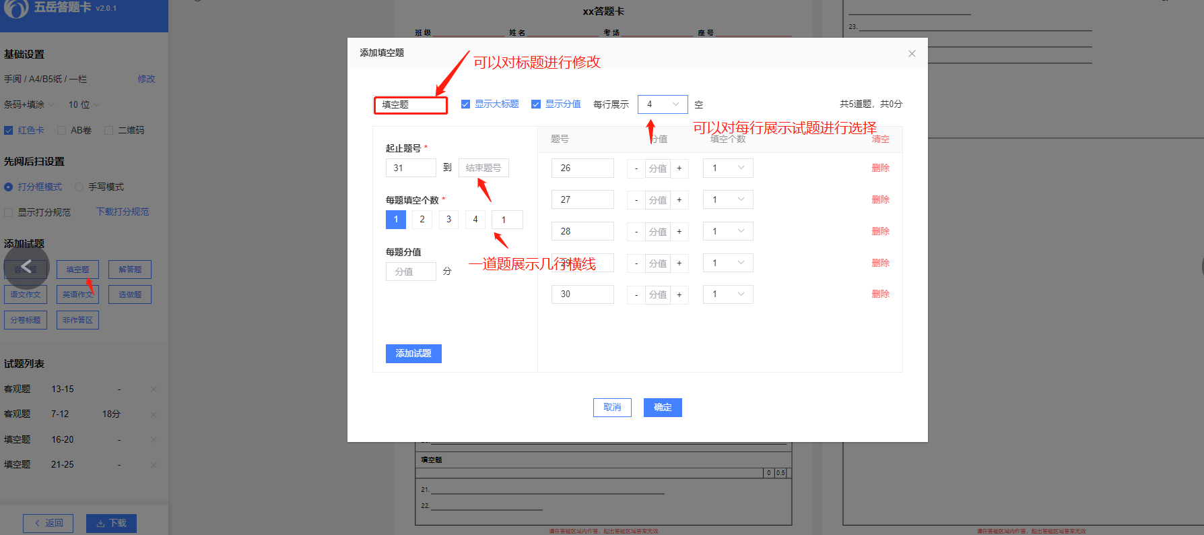Add a 语文作文 question type
The height and width of the screenshot is (535, 1204).
[26, 294]
